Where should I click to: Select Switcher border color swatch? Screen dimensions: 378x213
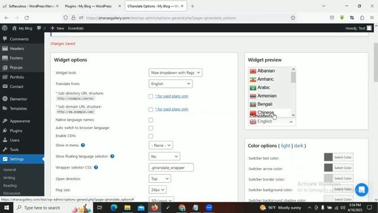pos(328,179)
